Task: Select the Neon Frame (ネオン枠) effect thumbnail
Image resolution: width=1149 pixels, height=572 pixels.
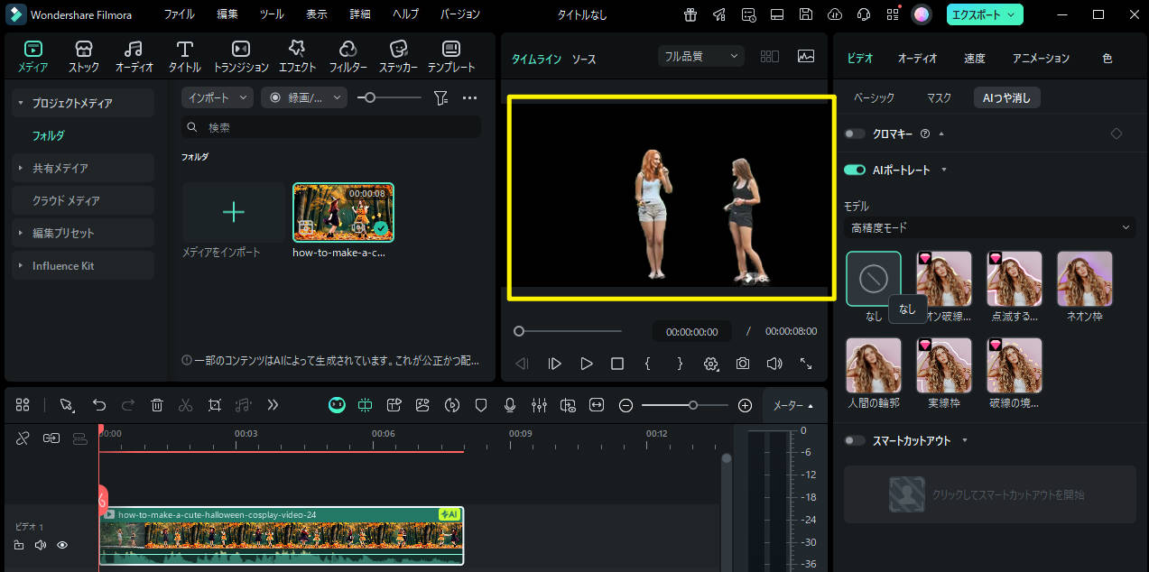Action: pos(1084,280)
